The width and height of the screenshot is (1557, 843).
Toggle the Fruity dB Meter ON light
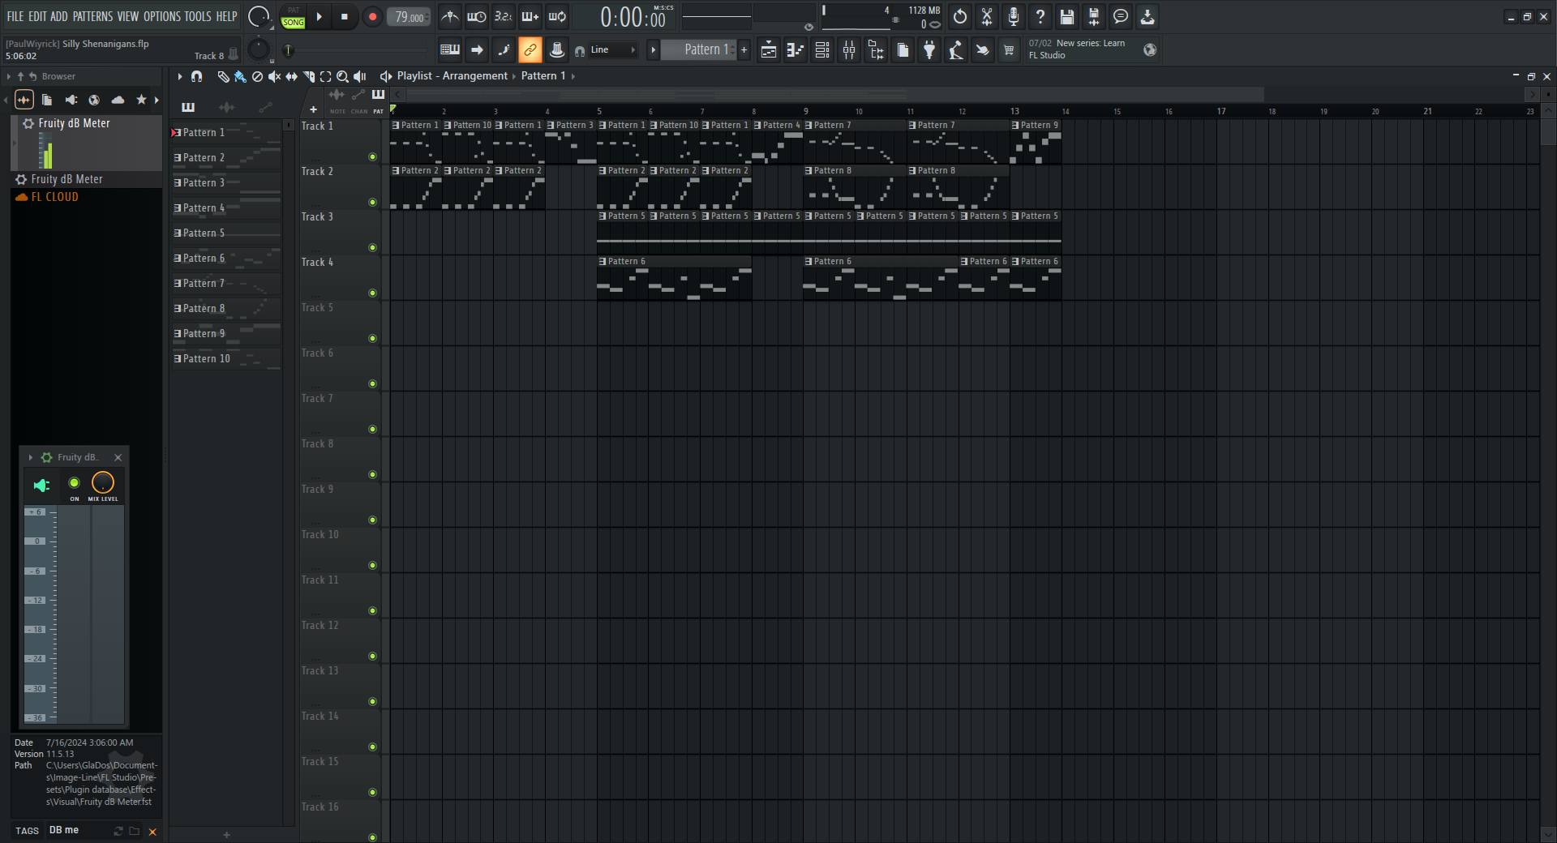point(75,483)
